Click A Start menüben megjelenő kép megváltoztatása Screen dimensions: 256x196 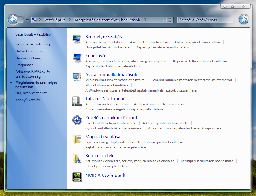click(x=124, y=109)
